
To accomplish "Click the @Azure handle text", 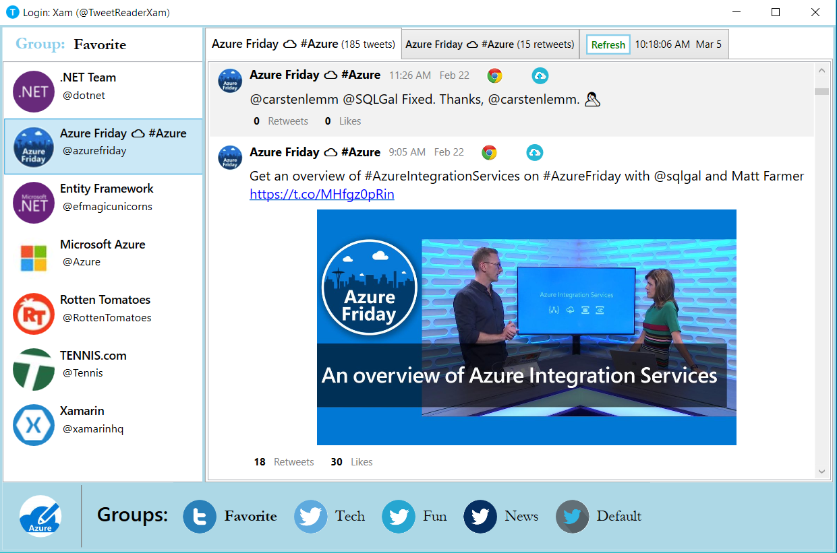I will (x=82, y=262).
